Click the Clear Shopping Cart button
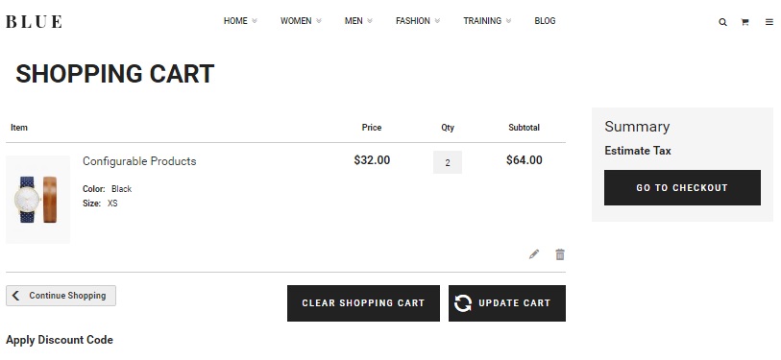The width and height of the screenshot is (781, 360). click(364, 303)
